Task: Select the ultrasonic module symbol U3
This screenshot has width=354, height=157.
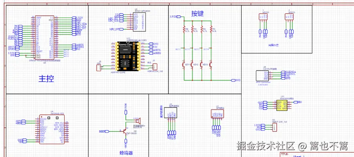Action: pos(170,112)
